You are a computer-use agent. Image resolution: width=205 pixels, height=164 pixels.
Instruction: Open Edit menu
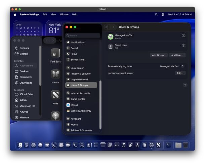point(45,14)
